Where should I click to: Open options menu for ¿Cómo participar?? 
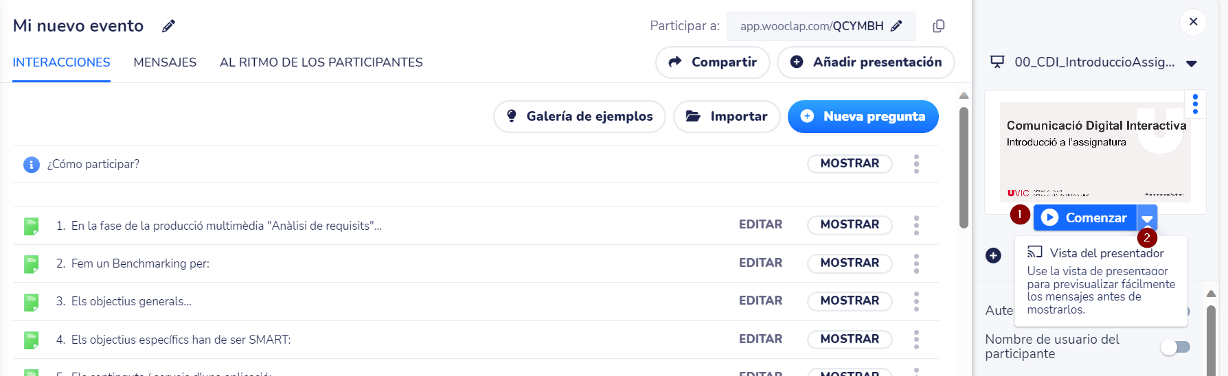tap(916, 164)
